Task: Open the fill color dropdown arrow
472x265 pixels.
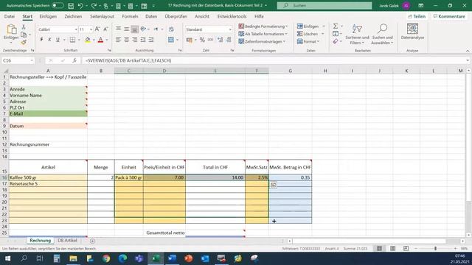Action: [94, 40]
